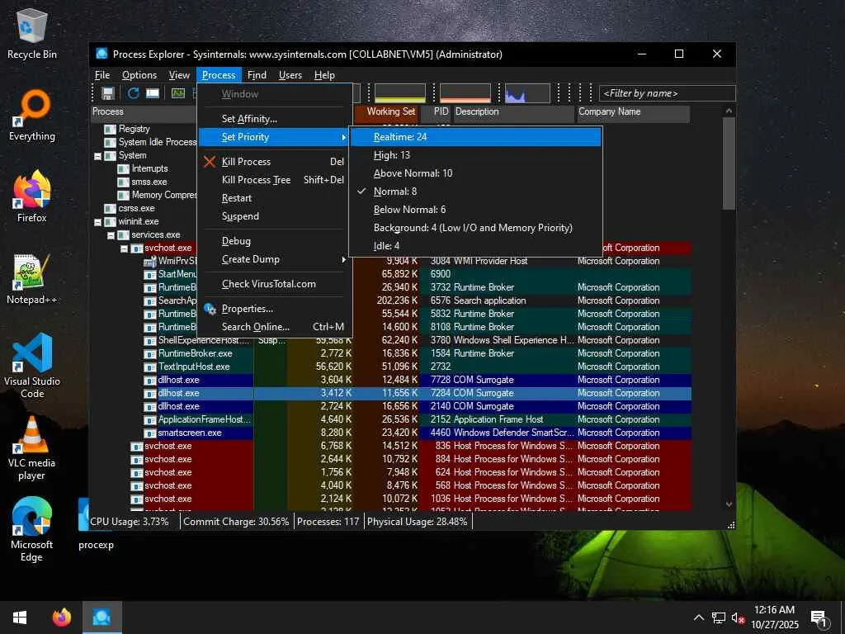
Task: Open Notepad++ desktop shortcut
Action: tap(32, 279)
